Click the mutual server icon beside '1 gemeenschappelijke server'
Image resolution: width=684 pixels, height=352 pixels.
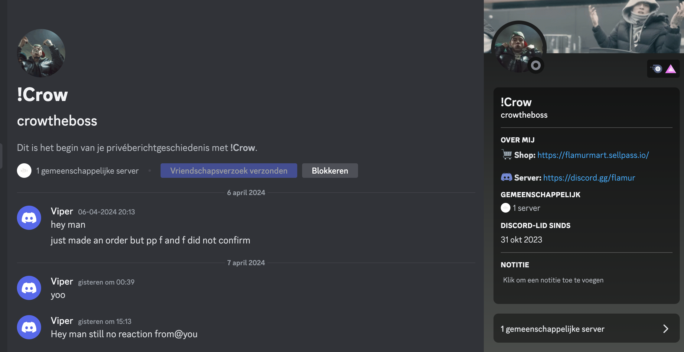tap(24, 171)
